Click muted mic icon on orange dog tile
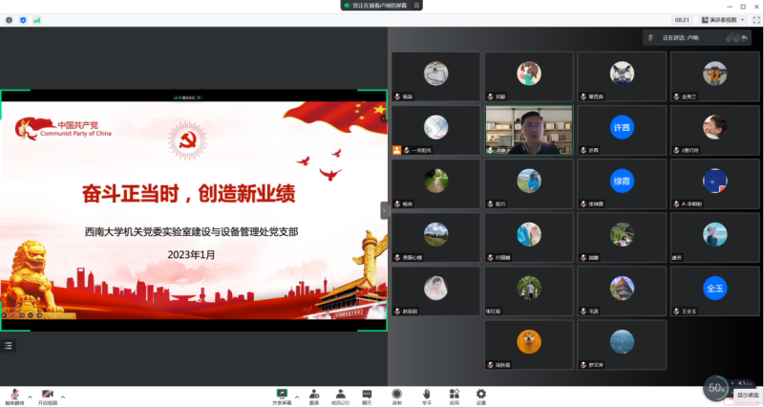764x408 pixels. click(x=491, y=365)
